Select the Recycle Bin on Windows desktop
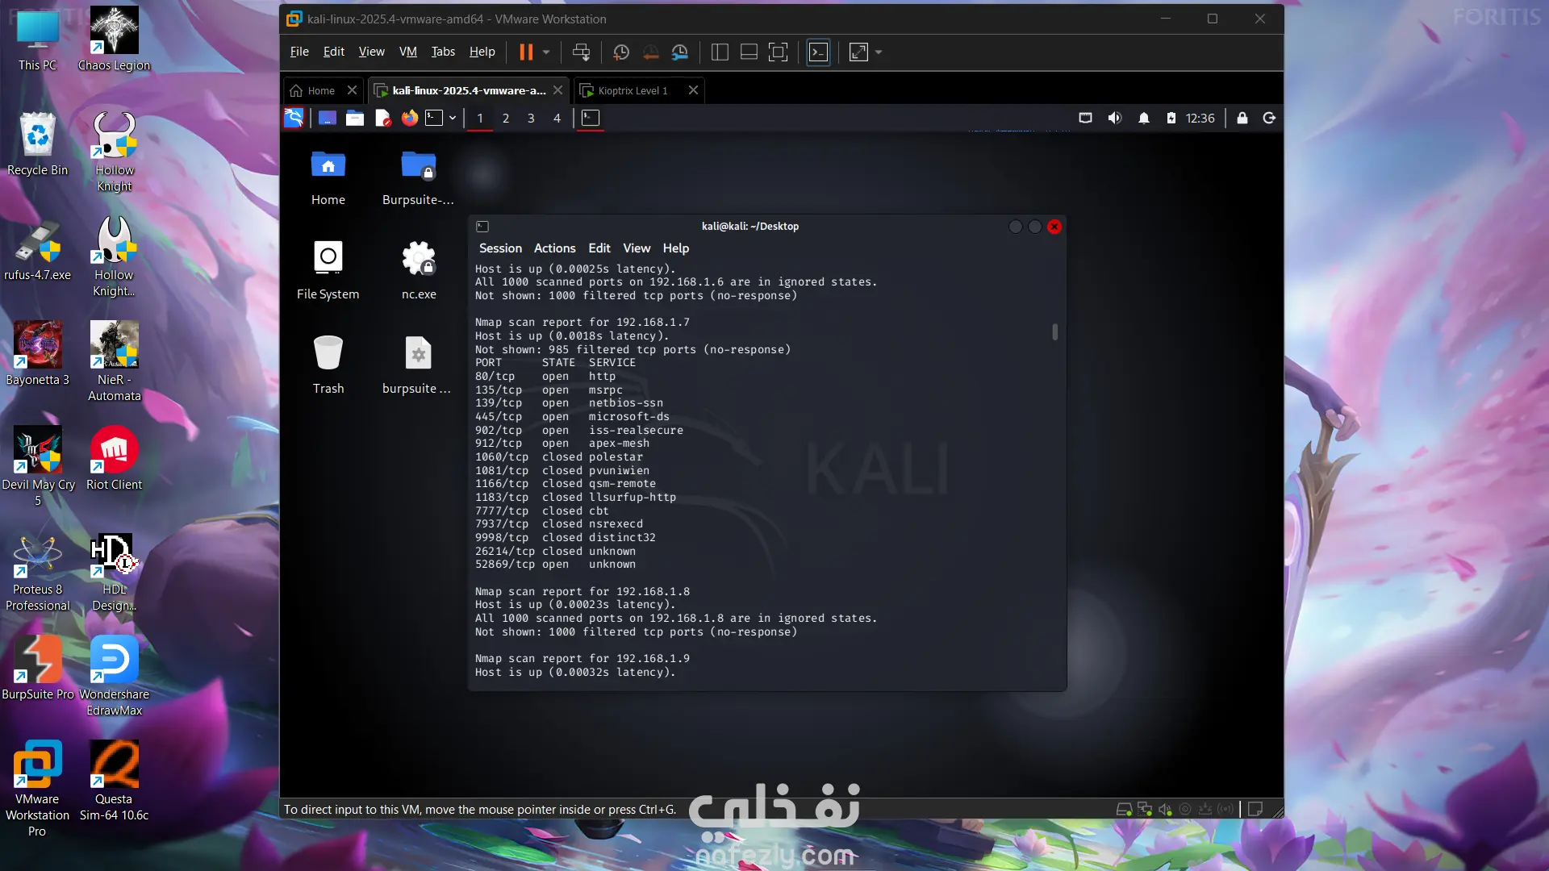Viewport: 1549px width, 871px height. click(x=37, y=144)
